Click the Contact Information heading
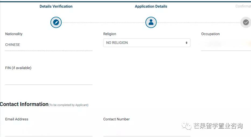Screen dimensions: 251x137 [x=24, y=104]
